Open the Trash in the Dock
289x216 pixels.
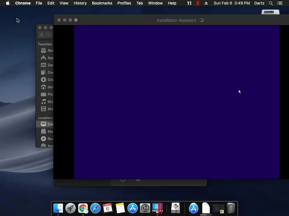(x=231, y=208)
